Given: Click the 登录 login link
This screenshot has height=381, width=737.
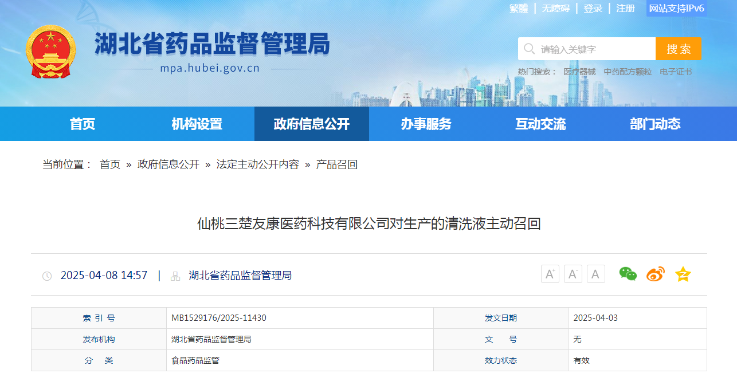Looking at the screenshot, I should [593, 8].
